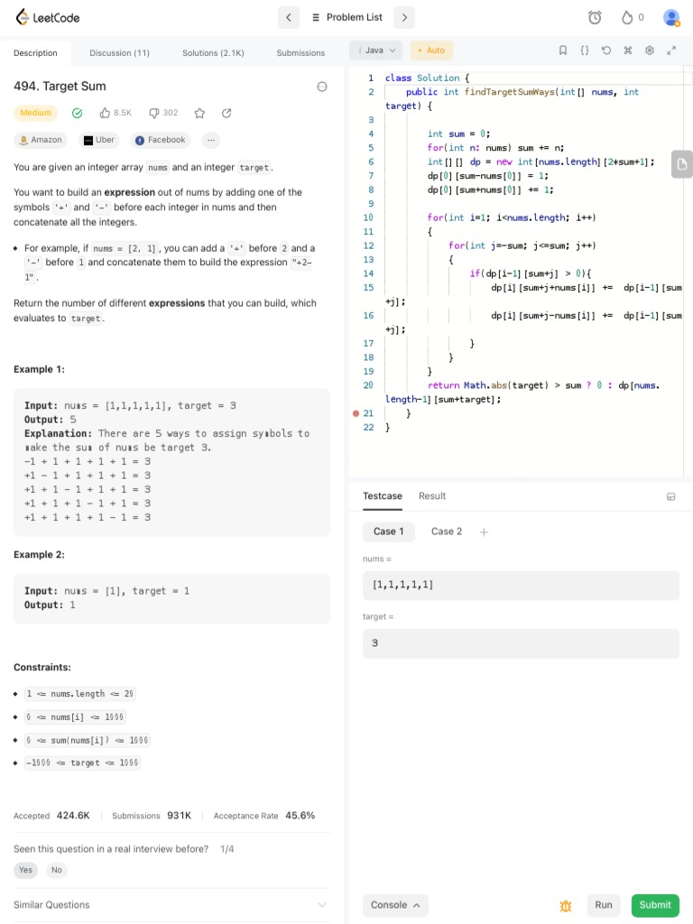Toggle the star favorite for Target Sum
Image resolution: width=693 pixels, height=924 pixels.
[x=199, y=113]
